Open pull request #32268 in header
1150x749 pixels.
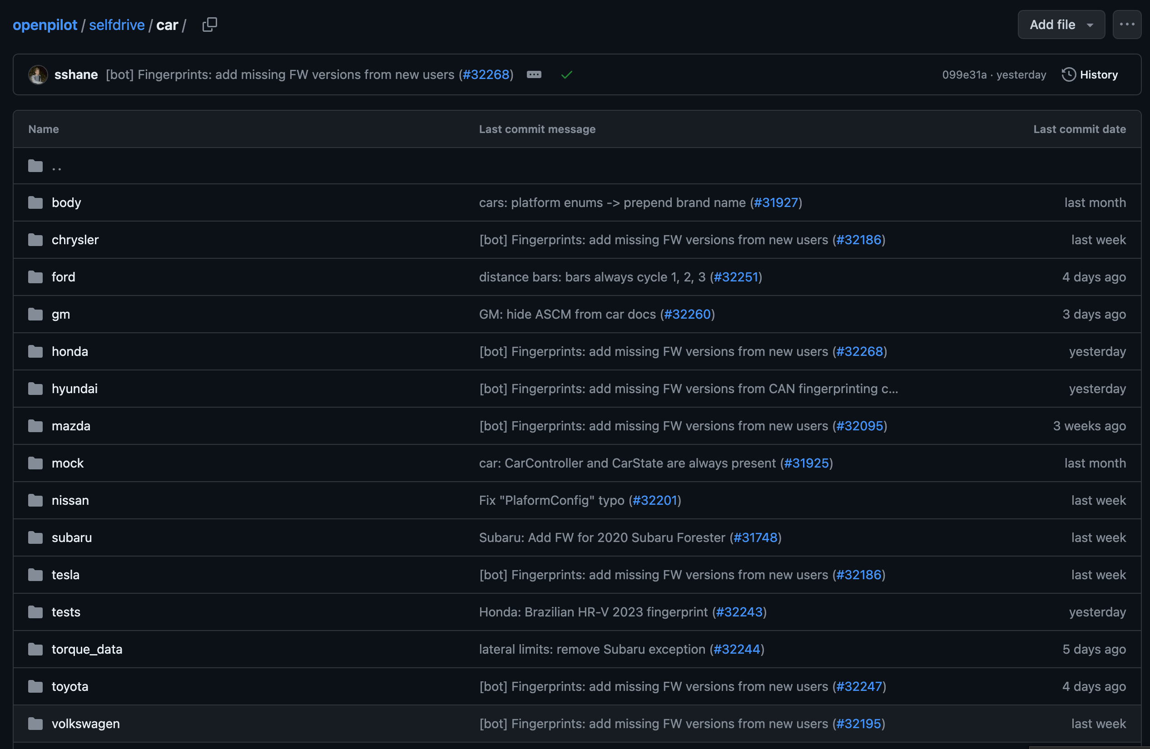pyautogui.click(x=486, y=75)
